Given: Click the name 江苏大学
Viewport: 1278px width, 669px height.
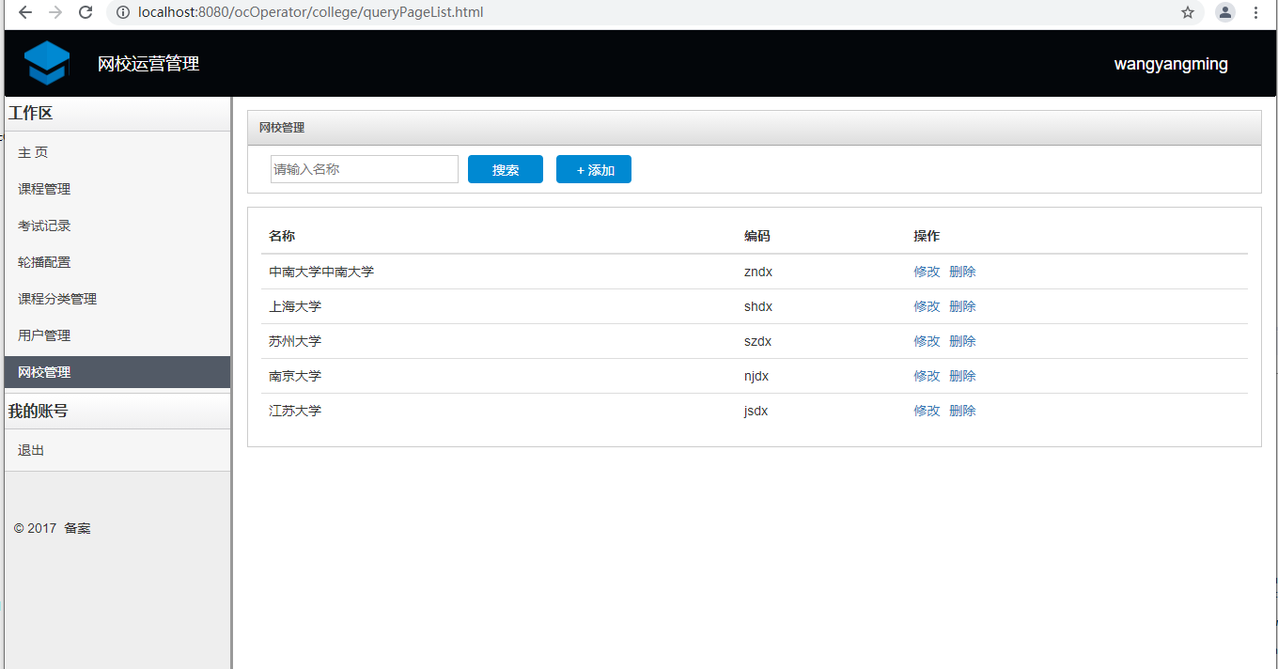Looking at the screenshot, I should (x=295, y=411).
